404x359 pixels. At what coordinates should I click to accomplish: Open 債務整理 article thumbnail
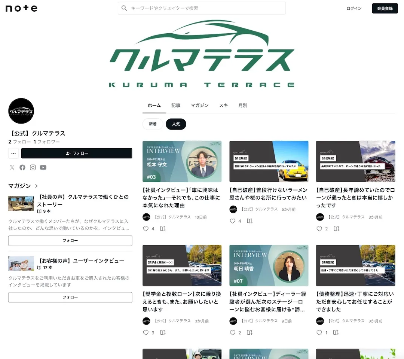coord(356,265)
